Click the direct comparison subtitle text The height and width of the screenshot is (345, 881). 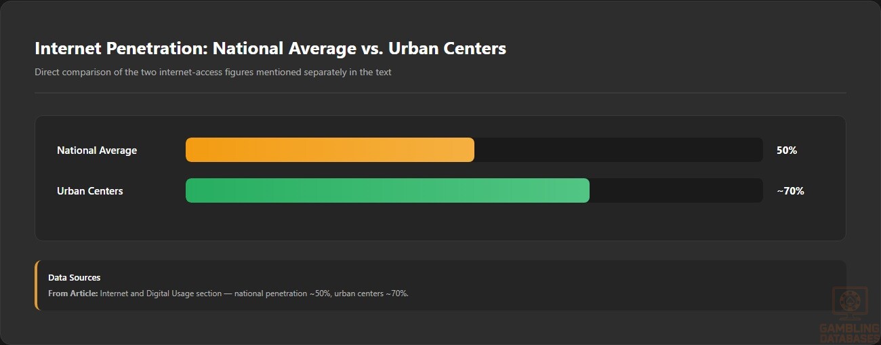point(213,72)
